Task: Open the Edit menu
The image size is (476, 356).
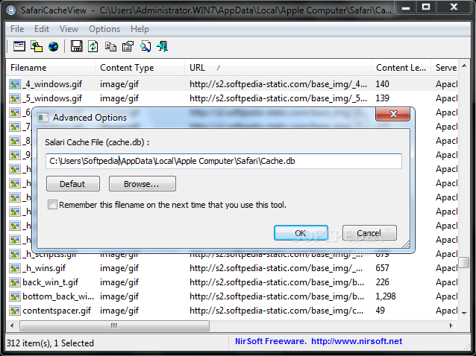Action: coord(42,29)
